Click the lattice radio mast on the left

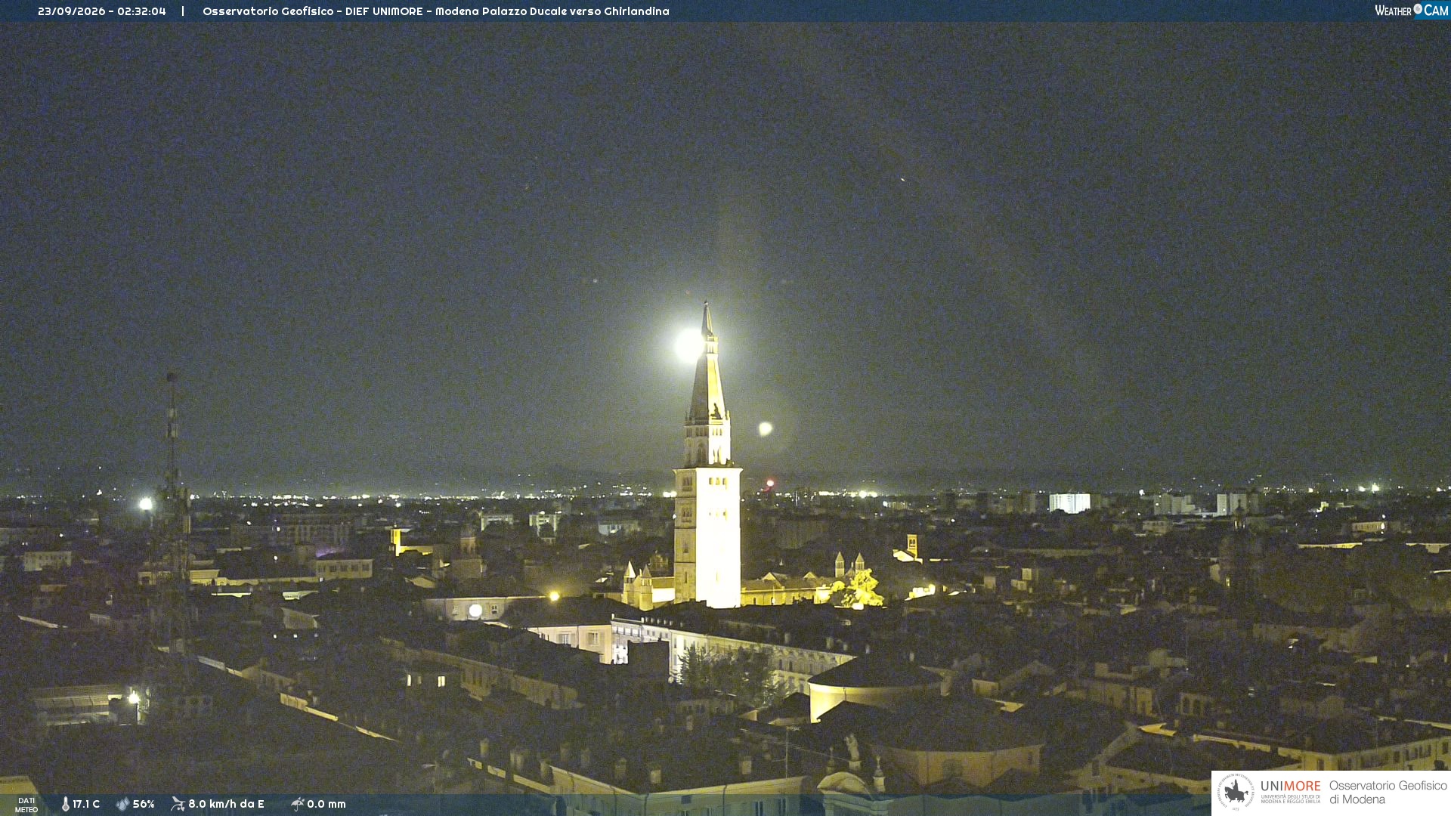coord(172,514)
